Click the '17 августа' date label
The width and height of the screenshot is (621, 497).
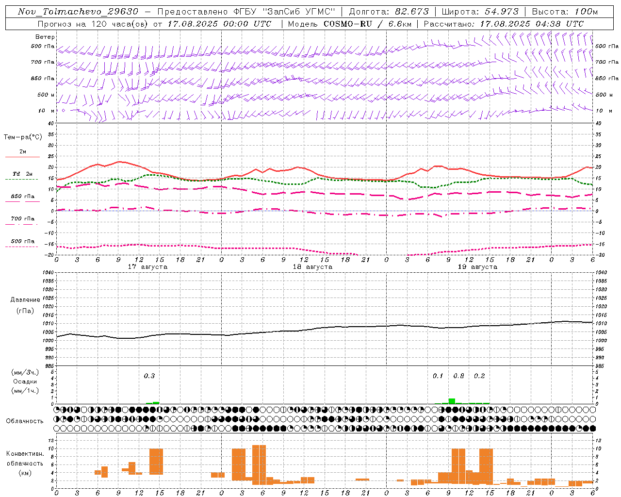147,267
